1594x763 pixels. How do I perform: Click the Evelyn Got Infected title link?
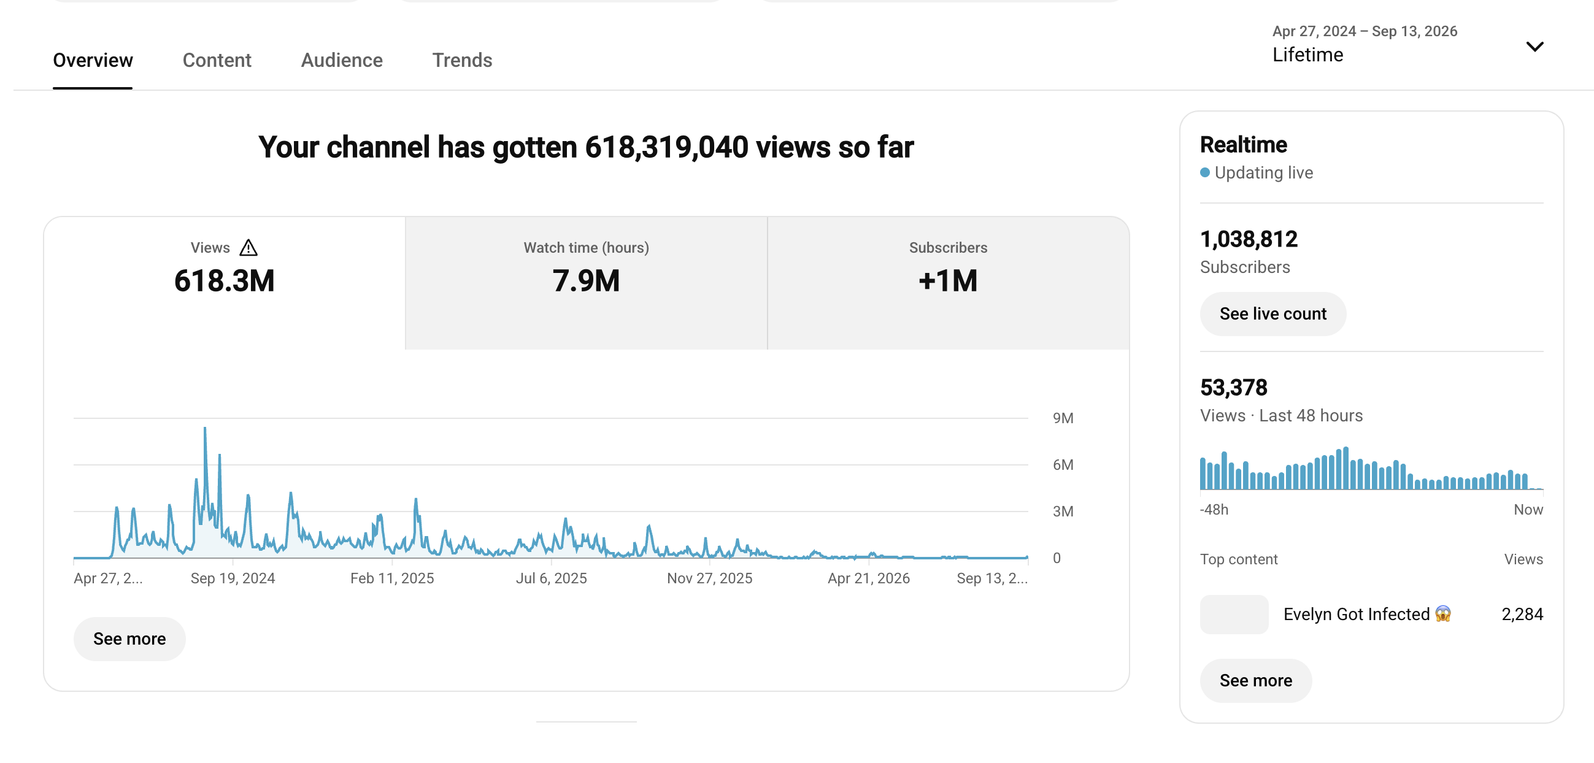[1356, 614]
